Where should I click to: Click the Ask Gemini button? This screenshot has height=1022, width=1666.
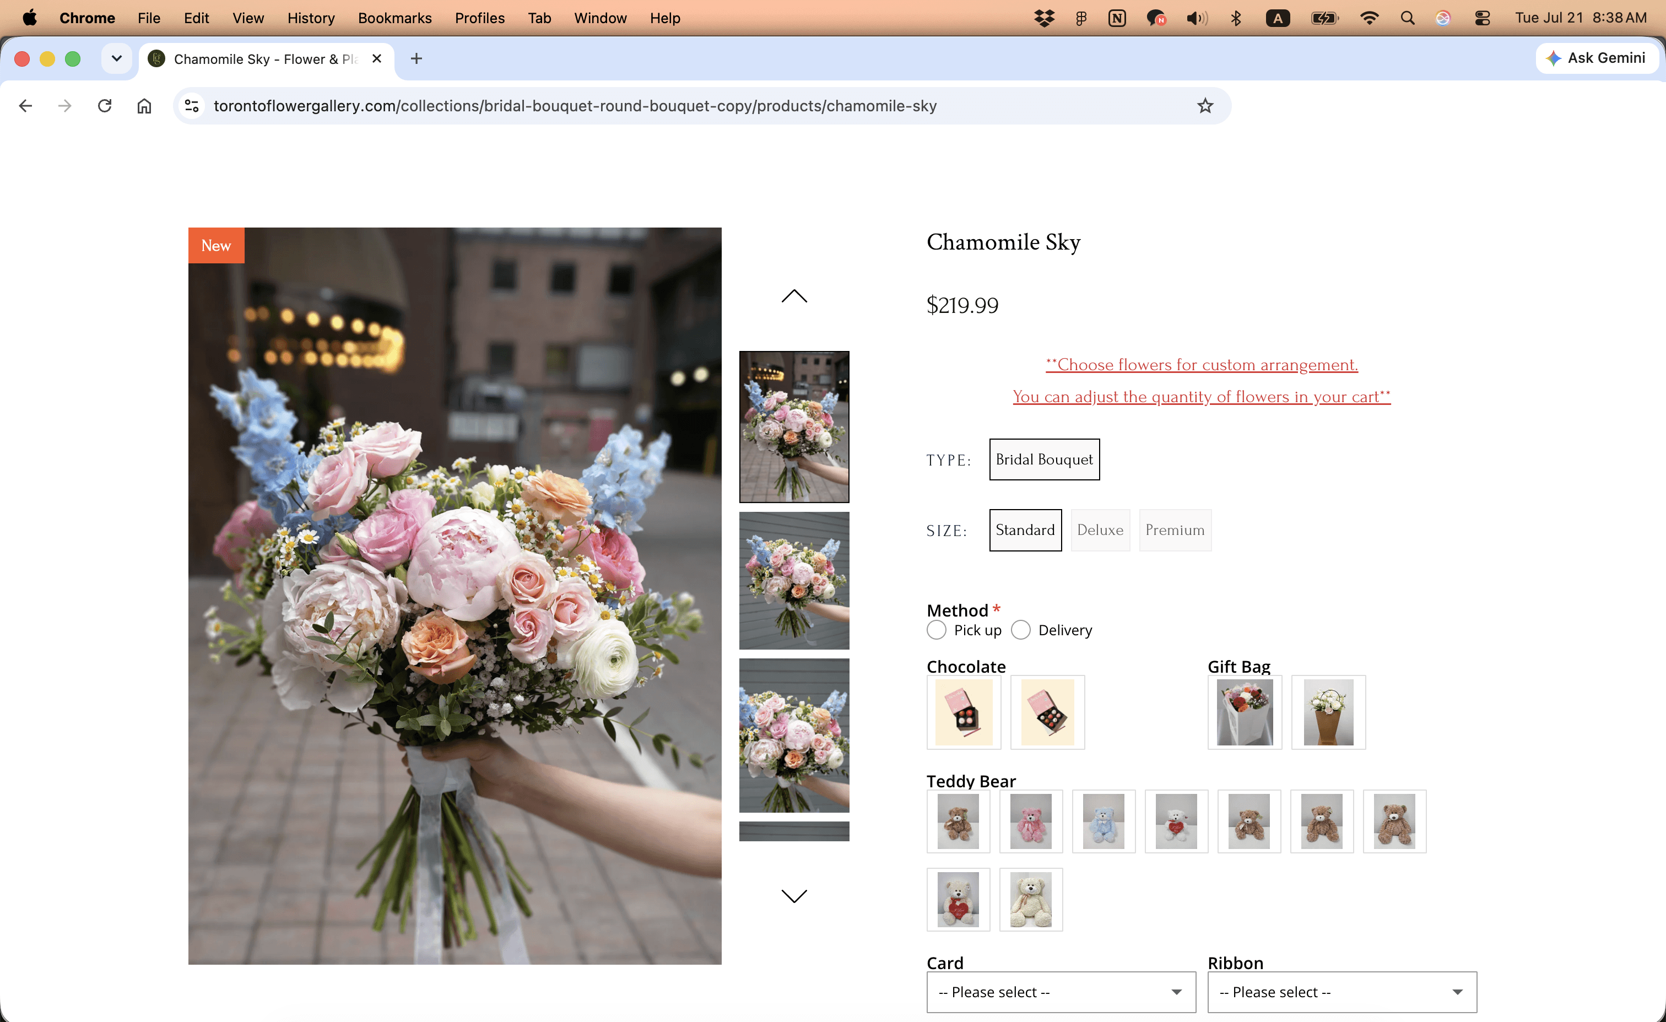pyautogui.click(x=1597, y=58)
